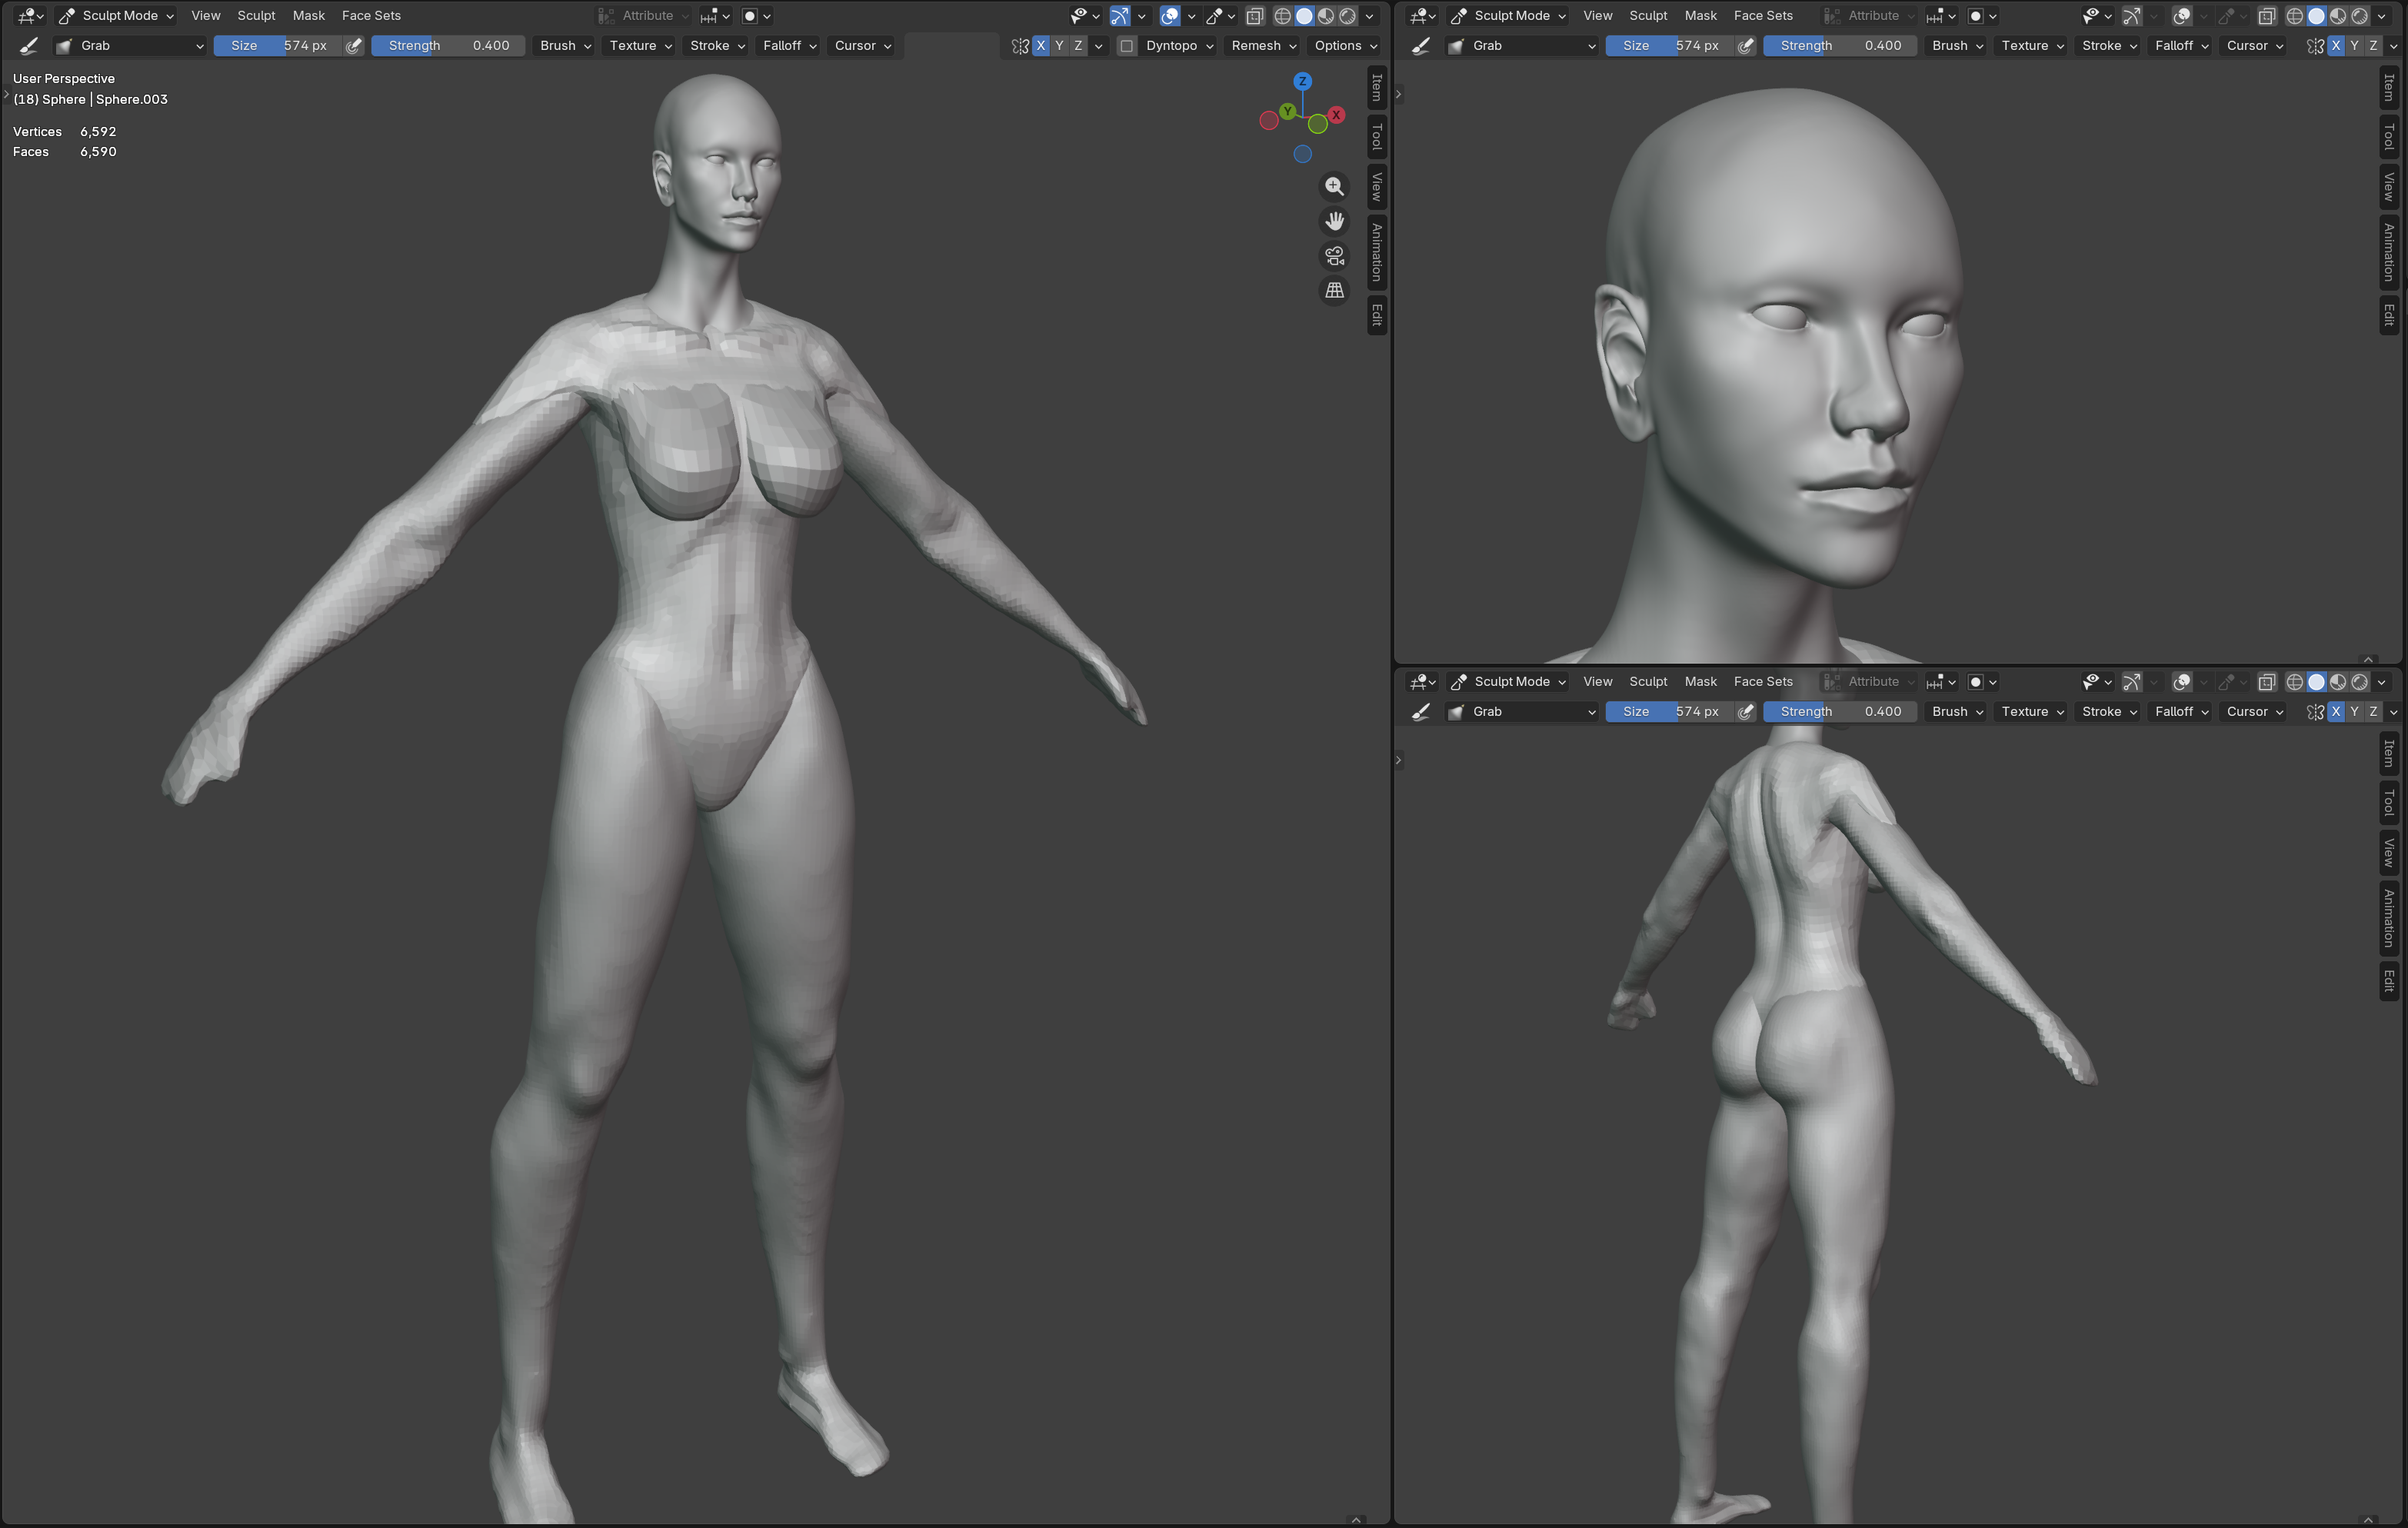Open Sculpt Mode selector in left viewport
The height and width of the screenshot is (1528, 2408).
[116, 16]
